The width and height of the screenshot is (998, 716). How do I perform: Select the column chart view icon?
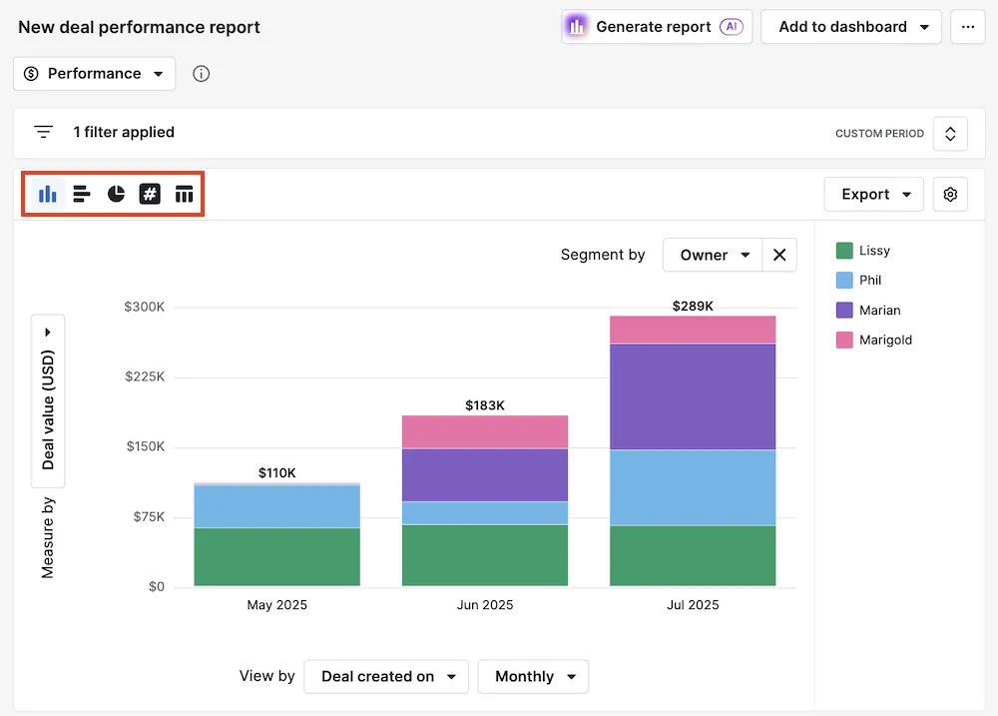tap(47, 194)
